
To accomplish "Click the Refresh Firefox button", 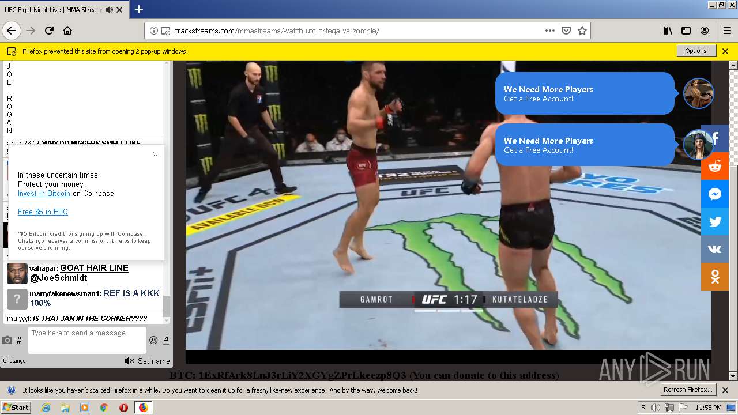I will click(x=688, y=390).
